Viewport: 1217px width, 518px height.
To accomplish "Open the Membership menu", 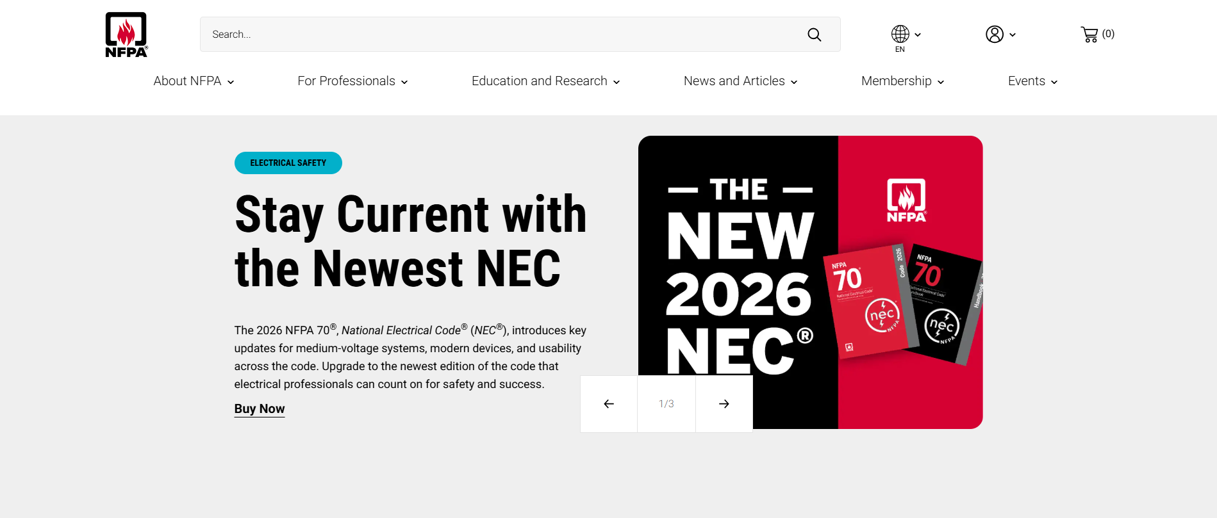I will 902,81.
